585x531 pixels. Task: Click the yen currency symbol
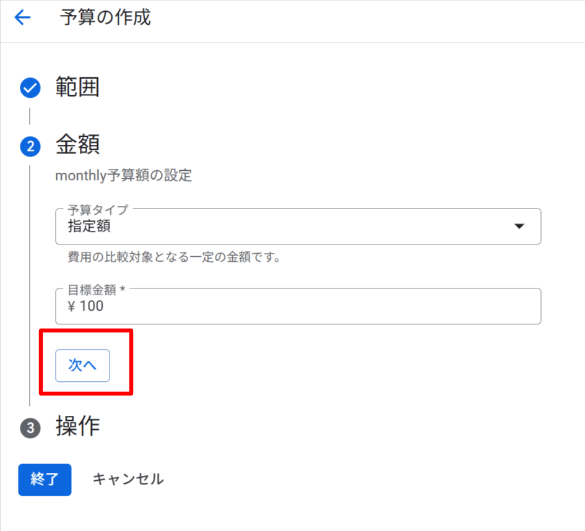tap(72, 306)
